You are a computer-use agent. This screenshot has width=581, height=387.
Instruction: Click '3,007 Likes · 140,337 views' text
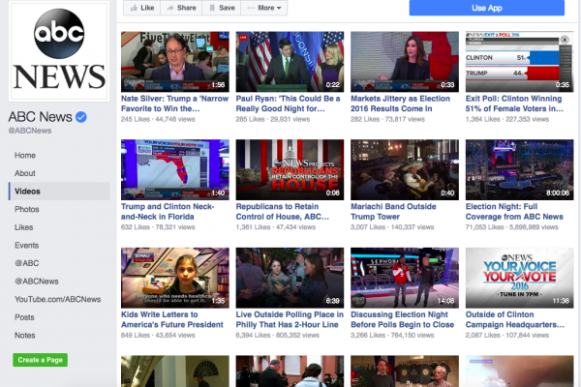[x=392, y=227]
